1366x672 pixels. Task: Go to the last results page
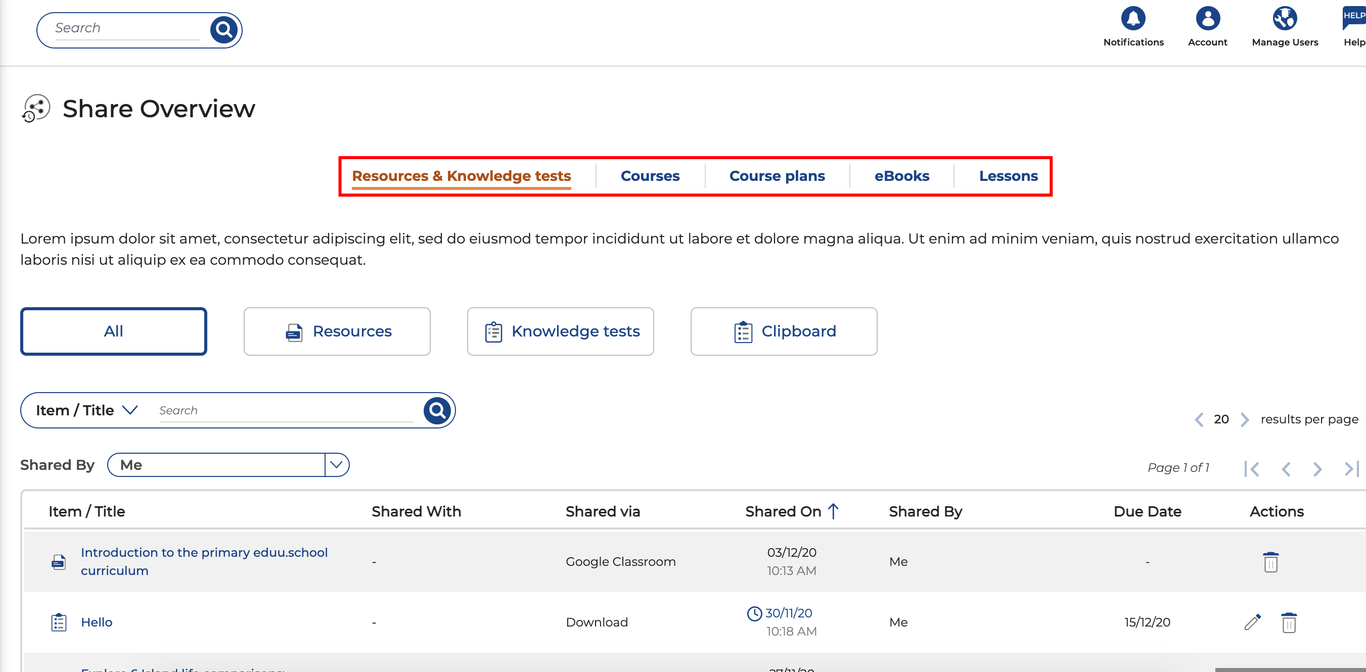click(x=1351, y=468)
